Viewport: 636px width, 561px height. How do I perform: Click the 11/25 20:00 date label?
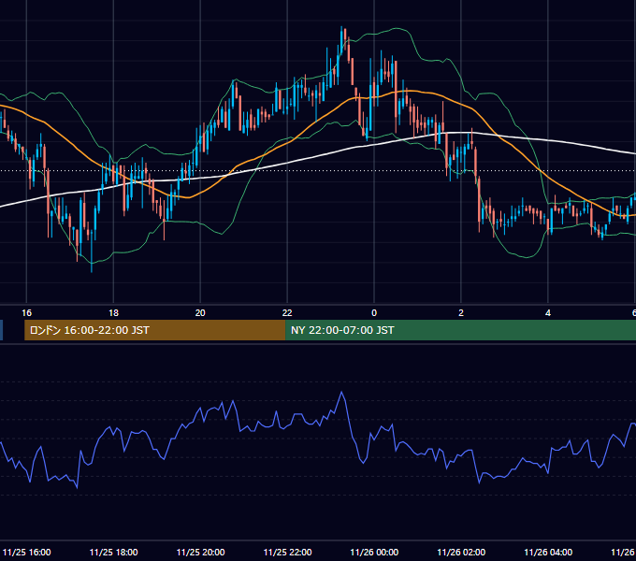click(200, 552)
